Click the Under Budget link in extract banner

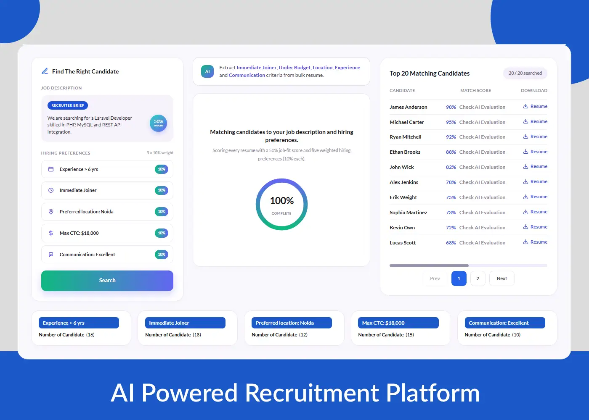pyautogui.click(x=294, y=68)
